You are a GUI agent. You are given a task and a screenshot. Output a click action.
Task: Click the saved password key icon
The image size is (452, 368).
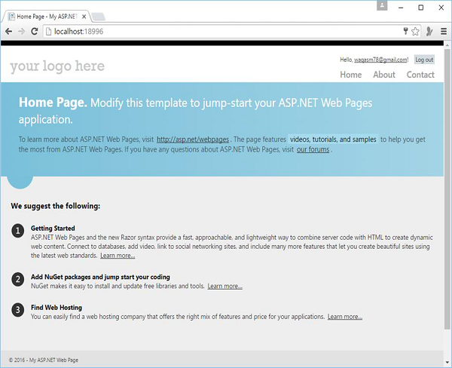[405, 31]
